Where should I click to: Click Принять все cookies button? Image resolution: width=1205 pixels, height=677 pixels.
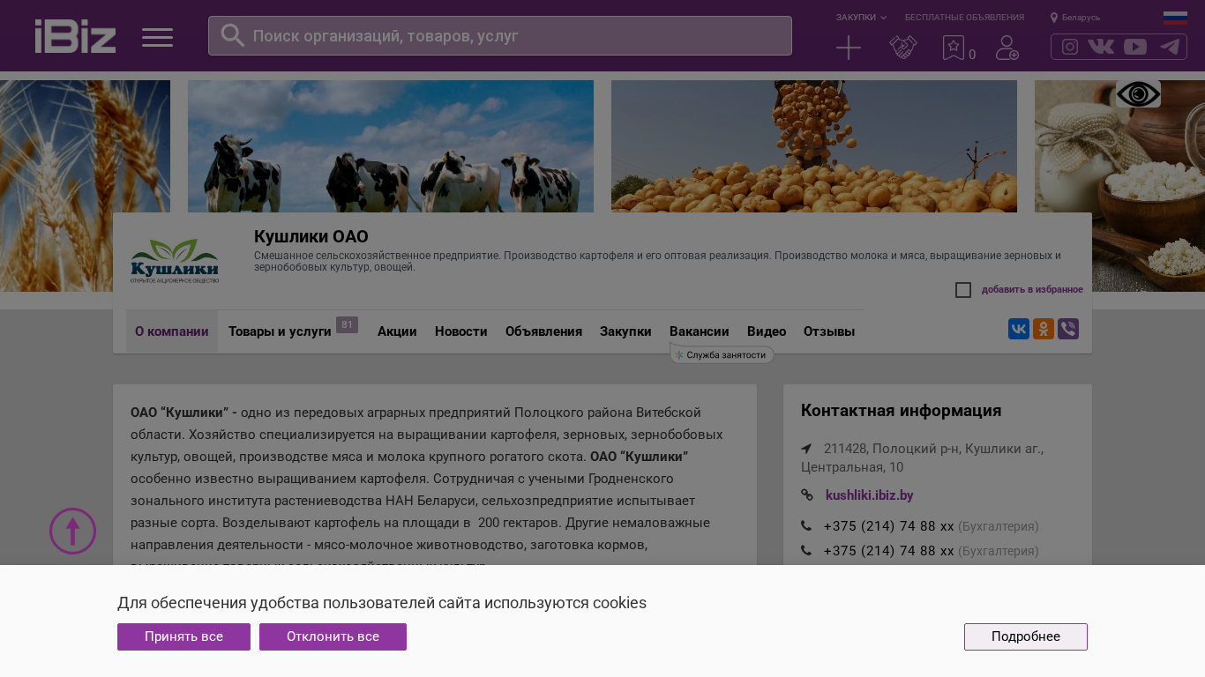(183, 636)
